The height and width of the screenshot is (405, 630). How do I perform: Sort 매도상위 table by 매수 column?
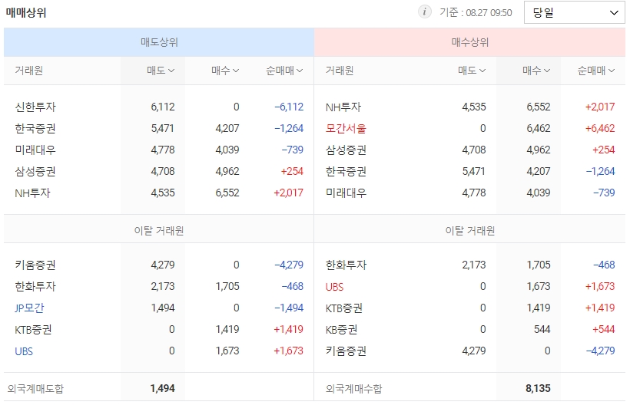225,71
